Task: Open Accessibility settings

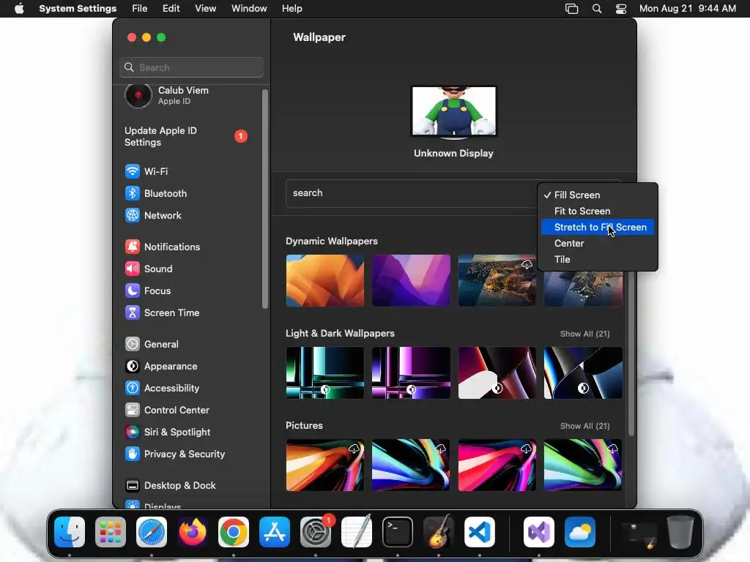Action: click(162, 388)
